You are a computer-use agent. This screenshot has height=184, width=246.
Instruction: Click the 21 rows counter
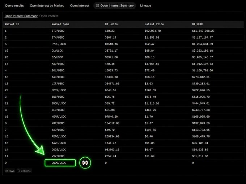[10, 171]
